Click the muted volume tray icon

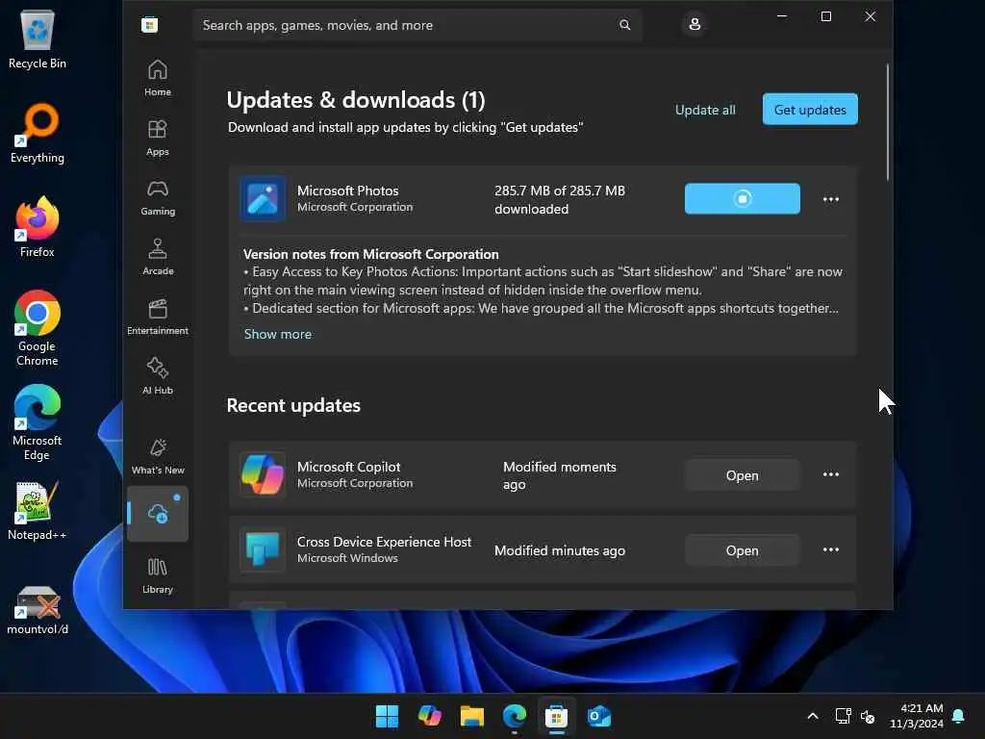(x=868, y=716)
